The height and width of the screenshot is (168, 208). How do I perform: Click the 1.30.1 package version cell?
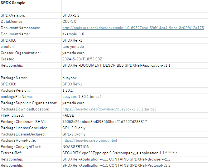(68, 90)
